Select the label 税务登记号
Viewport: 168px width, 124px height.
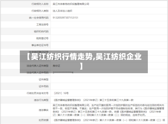click(42, 38)
